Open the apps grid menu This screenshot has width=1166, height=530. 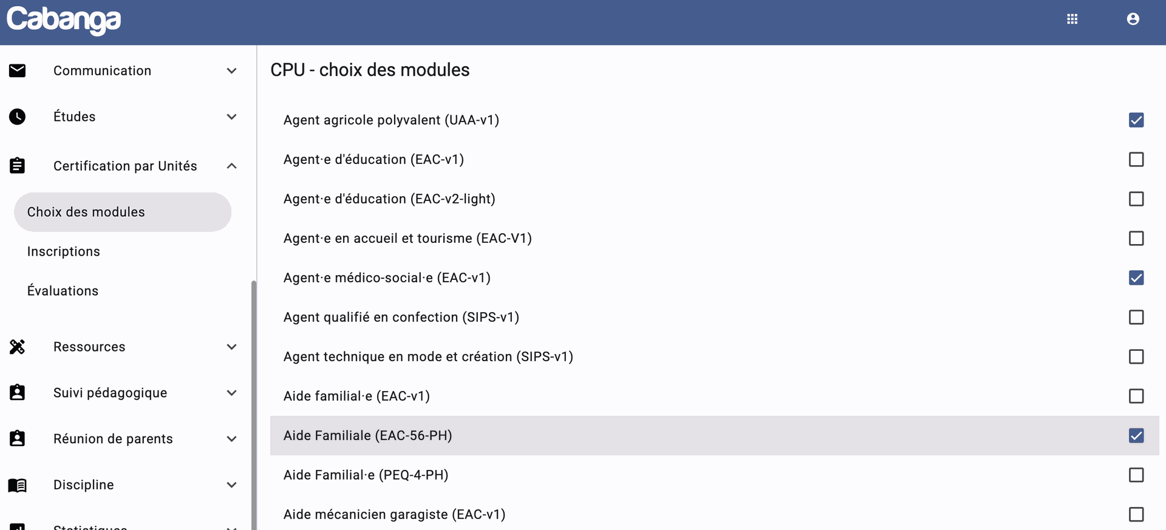tap(1072, 19)
